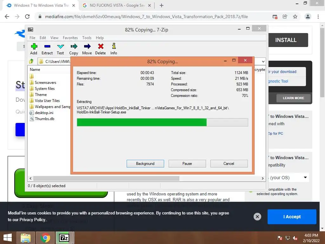Image resolution: width=325 pixels, height=244 pixels.
Task: Cancel the copying operation
Action: coord(229,164)
